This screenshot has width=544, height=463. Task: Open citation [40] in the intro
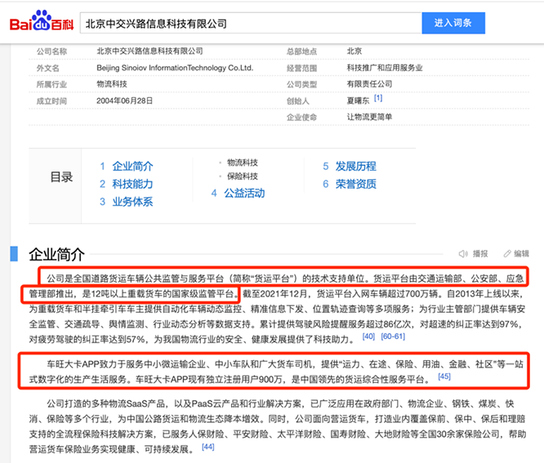point(368,336)
